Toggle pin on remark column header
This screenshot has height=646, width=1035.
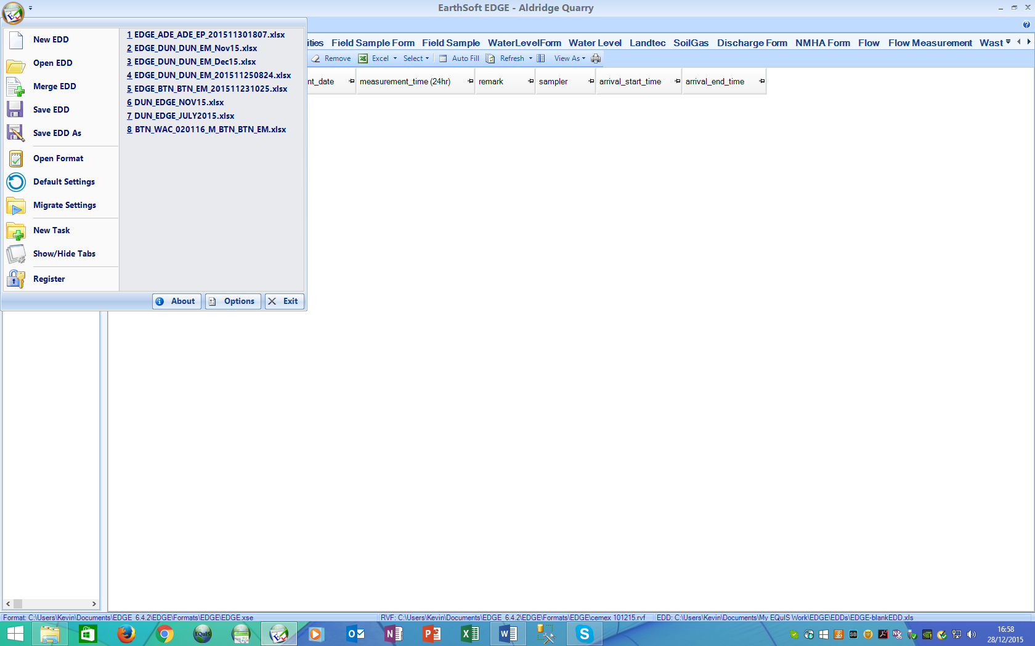tap(530, 81)
